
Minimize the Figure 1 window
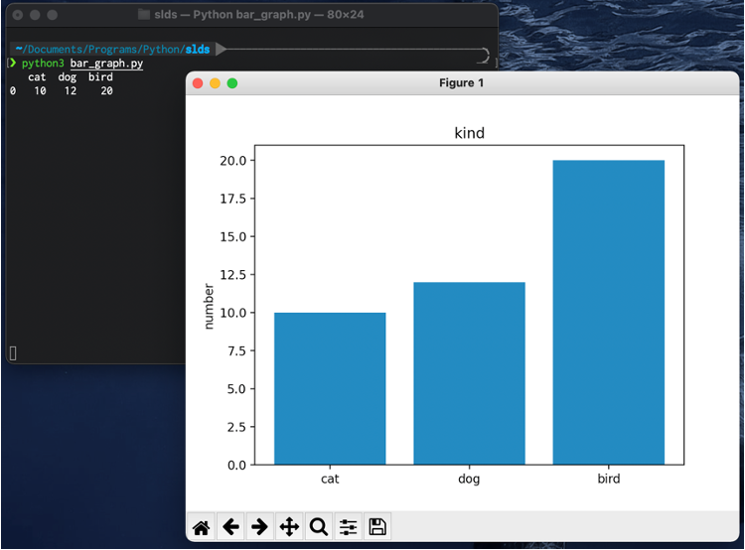(215, 83)
